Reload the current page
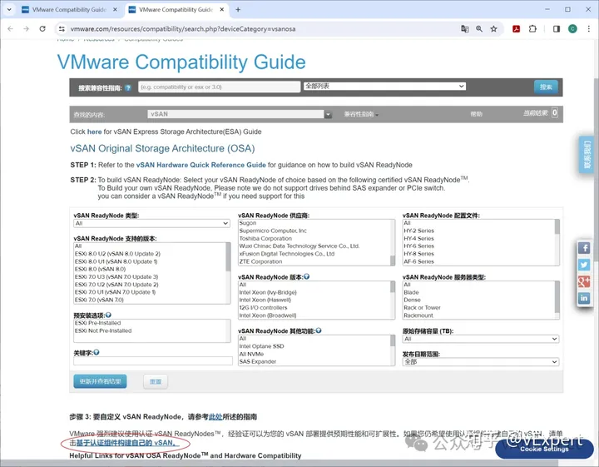 42,28
